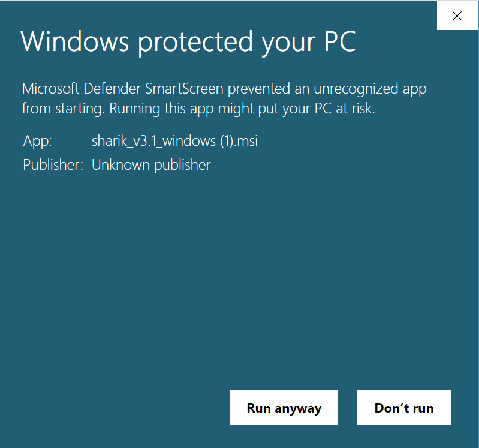This screenshot has height=448, width=479.
Task: Click the 'App:' label
Action: 38,141
